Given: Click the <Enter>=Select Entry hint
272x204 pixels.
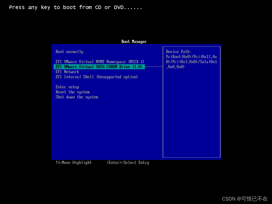Looking at the screenshot, I should coord(128,163).
